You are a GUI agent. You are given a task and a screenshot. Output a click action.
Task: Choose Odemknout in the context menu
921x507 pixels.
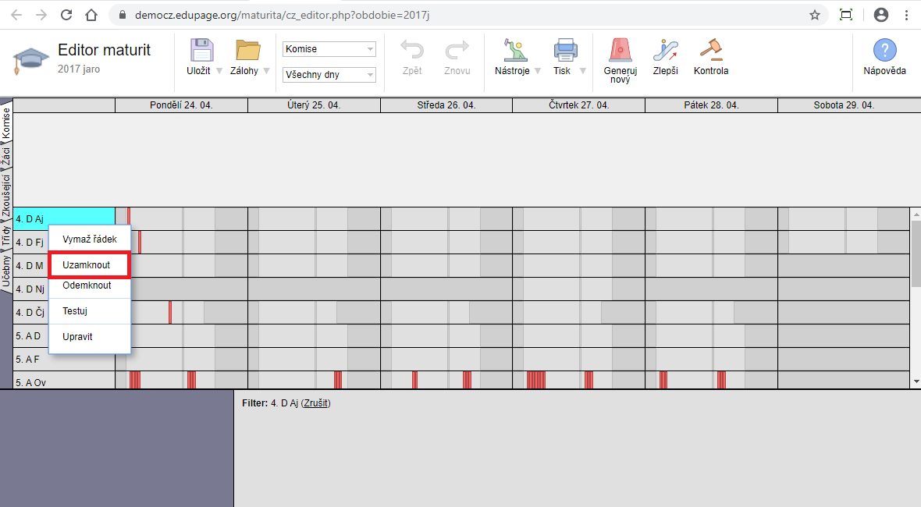pos(87,285)
